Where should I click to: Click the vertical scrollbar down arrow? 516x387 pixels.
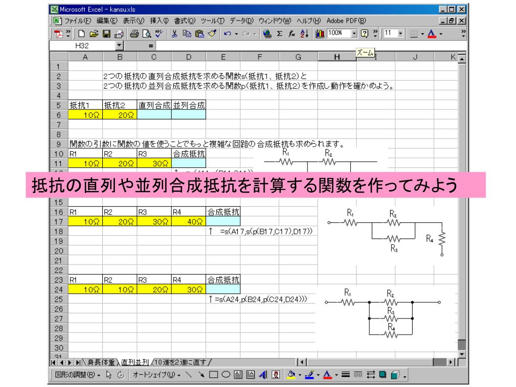(x=462, y=354)
